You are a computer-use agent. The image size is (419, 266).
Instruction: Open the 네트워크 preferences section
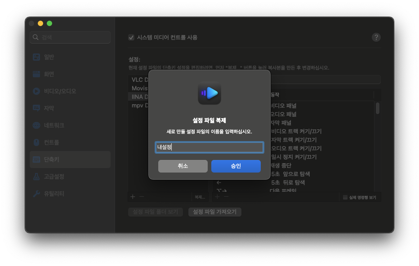pyautogui.click(x=70, y=125)
